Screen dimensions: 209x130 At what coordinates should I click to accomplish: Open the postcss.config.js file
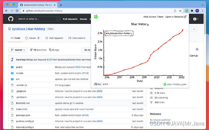pos(25,121)
